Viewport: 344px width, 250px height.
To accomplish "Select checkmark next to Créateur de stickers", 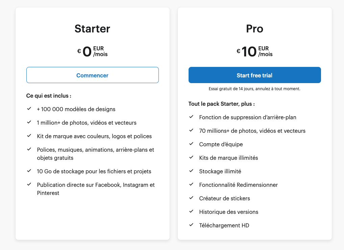I will point(191,198).
